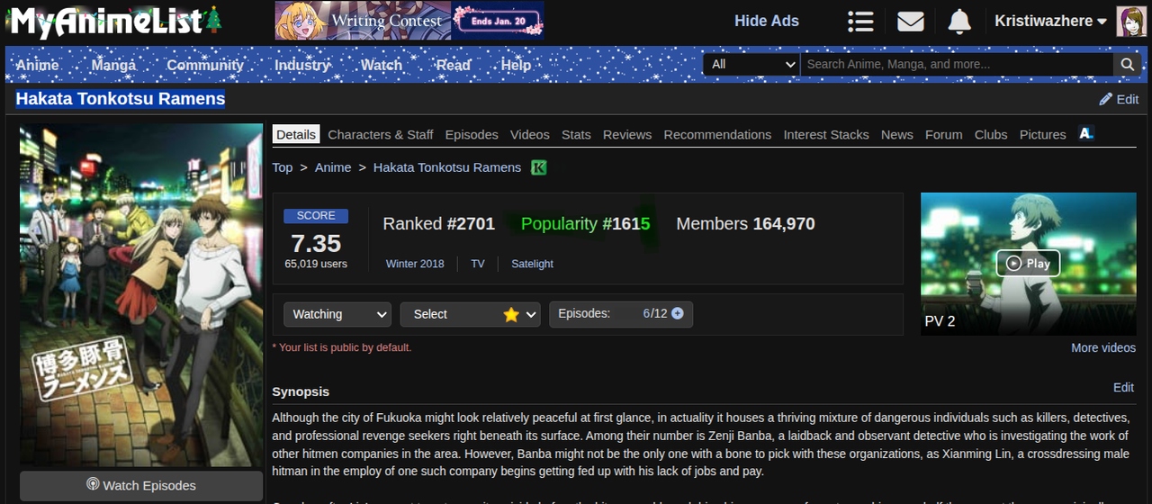
Task: Click Hakata Tonkotsu Ramens breadcrumb link
Action: (447, 167)
